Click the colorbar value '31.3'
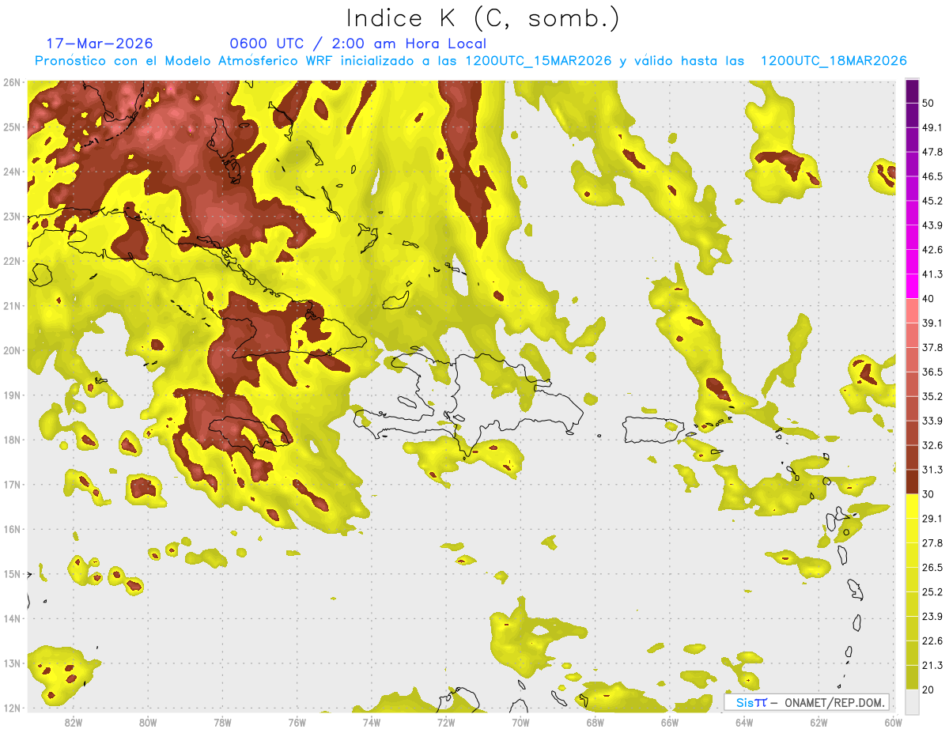 [932, 470]
